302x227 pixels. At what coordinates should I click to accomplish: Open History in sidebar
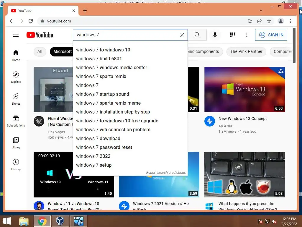16,165
